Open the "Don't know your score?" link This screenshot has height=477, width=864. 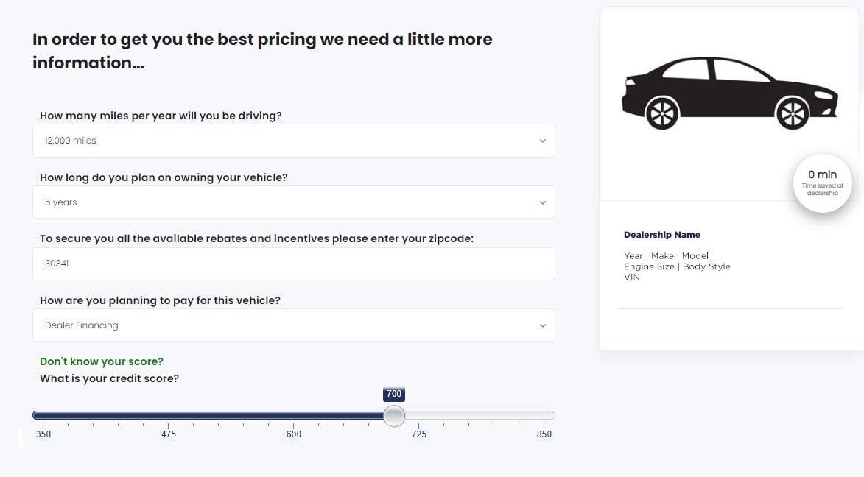point(102,361)
